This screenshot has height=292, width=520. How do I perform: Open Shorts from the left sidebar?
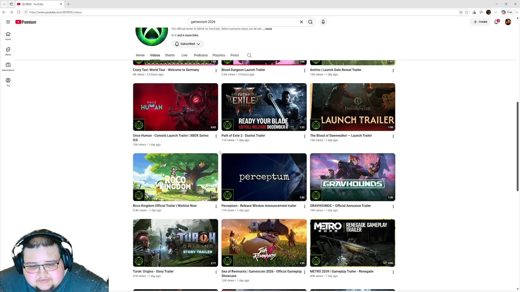point(8,52)
